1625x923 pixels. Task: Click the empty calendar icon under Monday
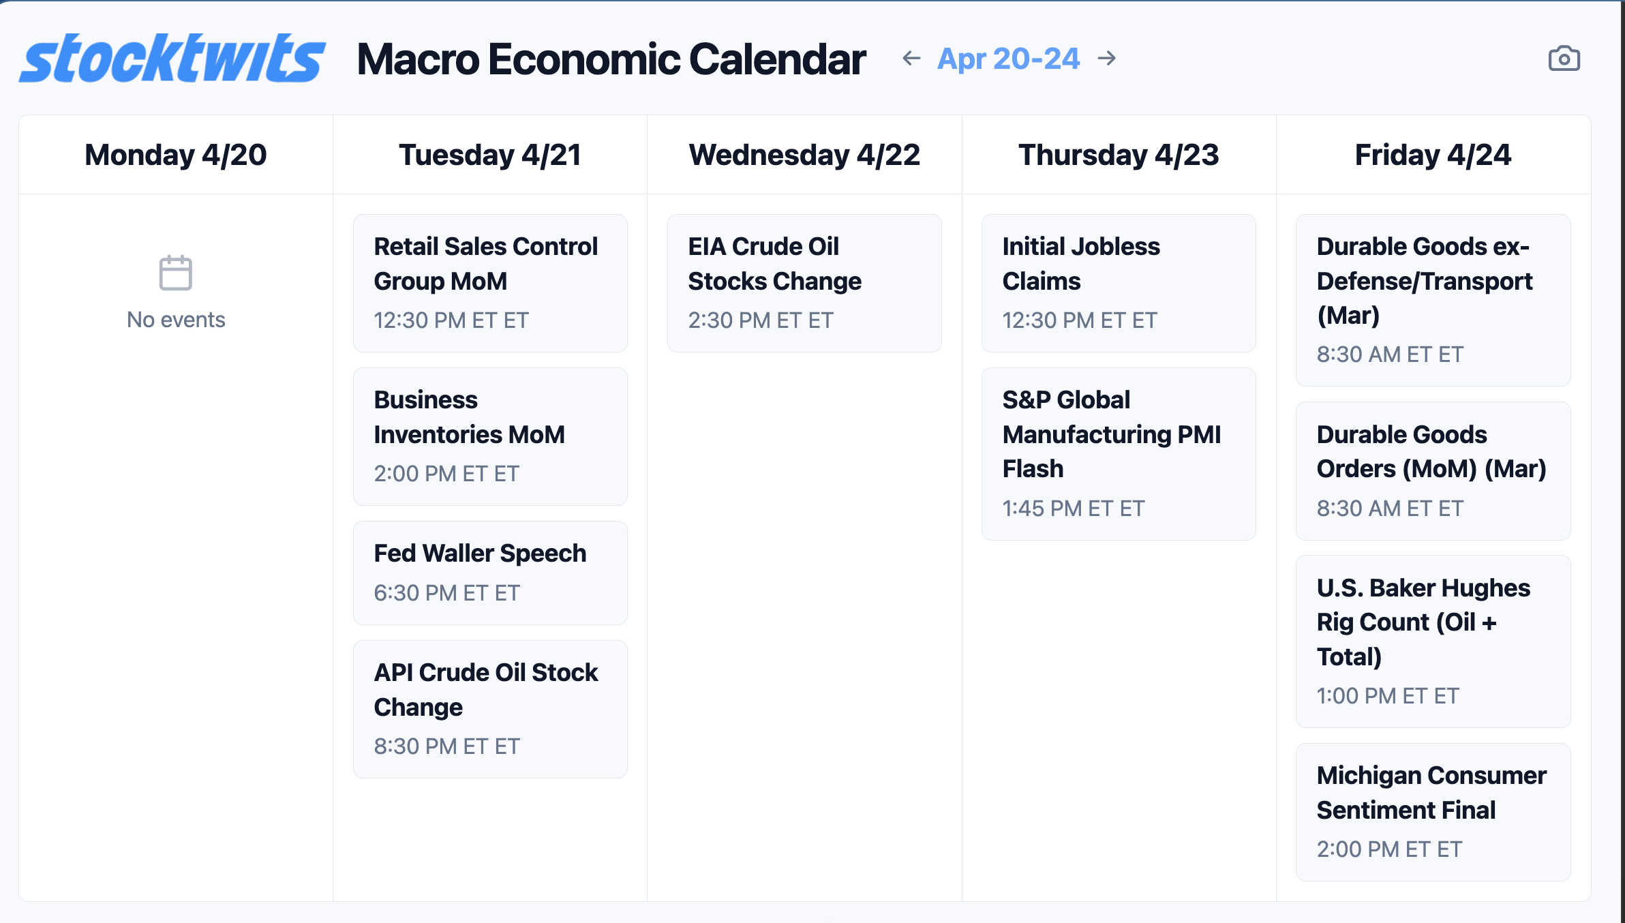(x=175, y=273)
